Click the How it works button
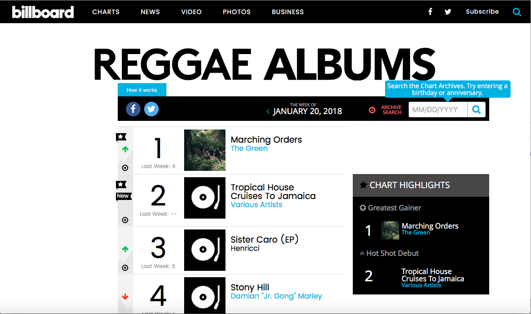 (x=142, y=90)
